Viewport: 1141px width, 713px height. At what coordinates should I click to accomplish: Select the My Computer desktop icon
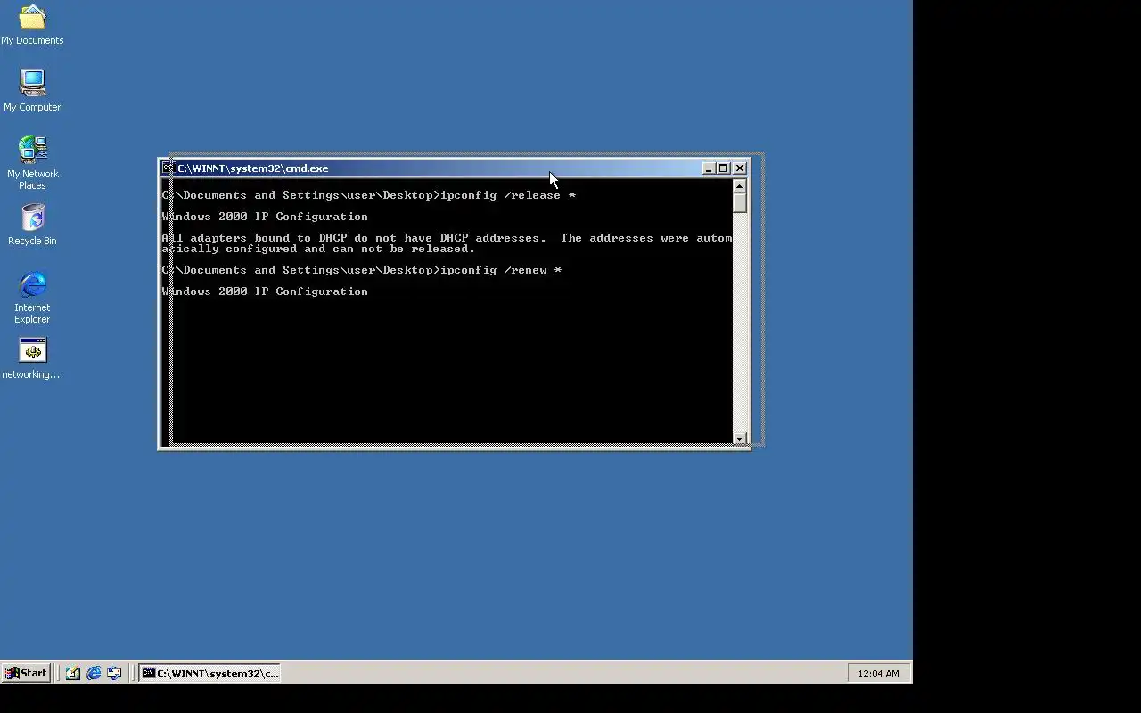pos(32,90)
